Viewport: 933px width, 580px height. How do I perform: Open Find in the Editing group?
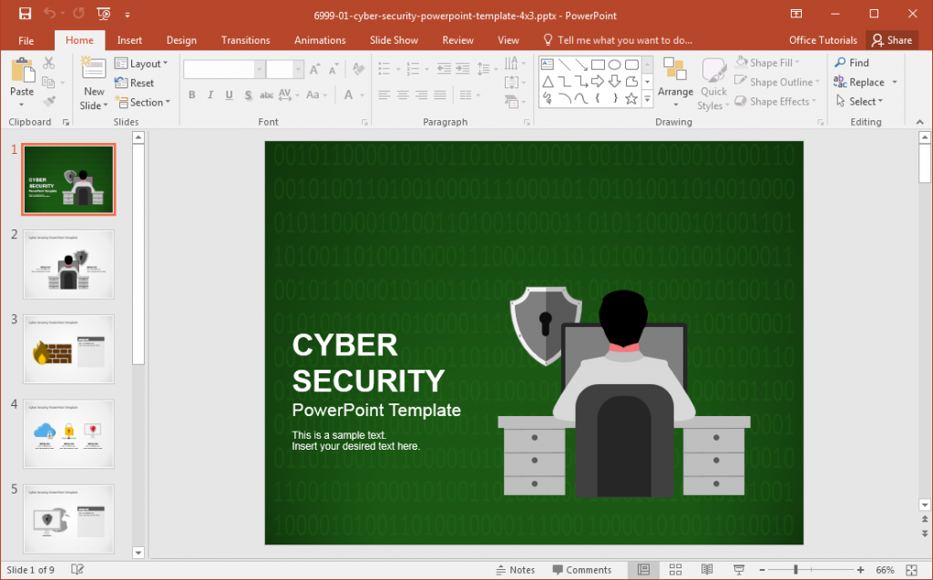[853, 63]
